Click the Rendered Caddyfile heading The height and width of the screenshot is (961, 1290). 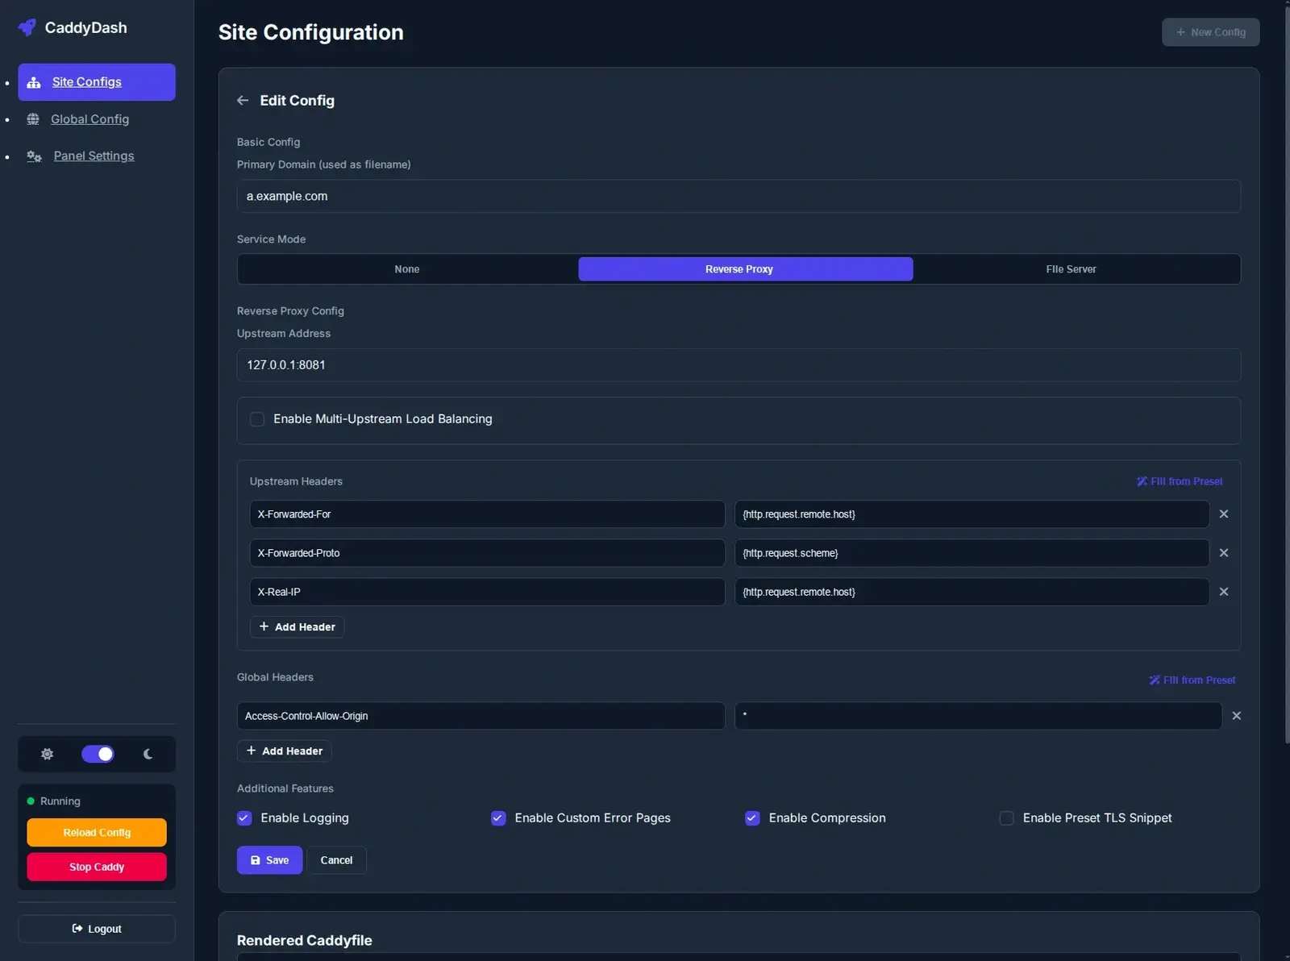304,941
